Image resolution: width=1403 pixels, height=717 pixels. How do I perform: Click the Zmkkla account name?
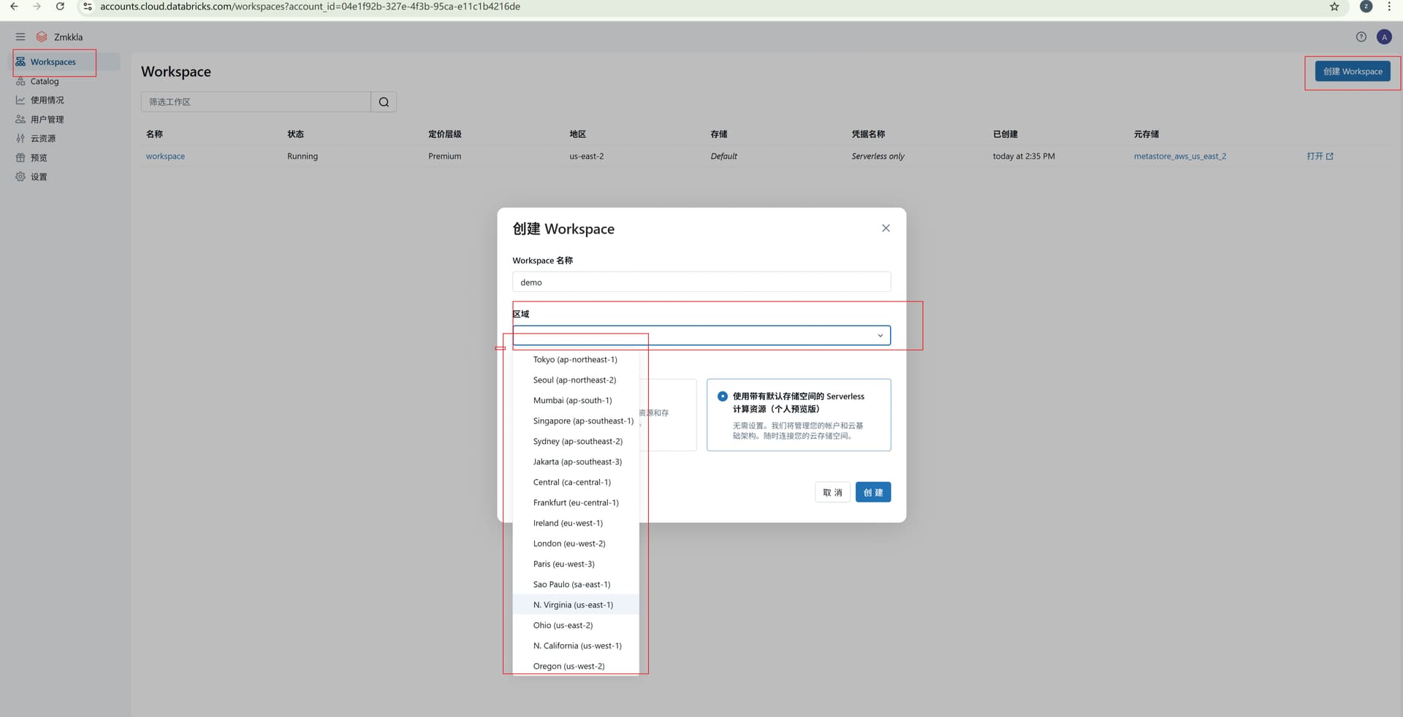coord(68,37)
